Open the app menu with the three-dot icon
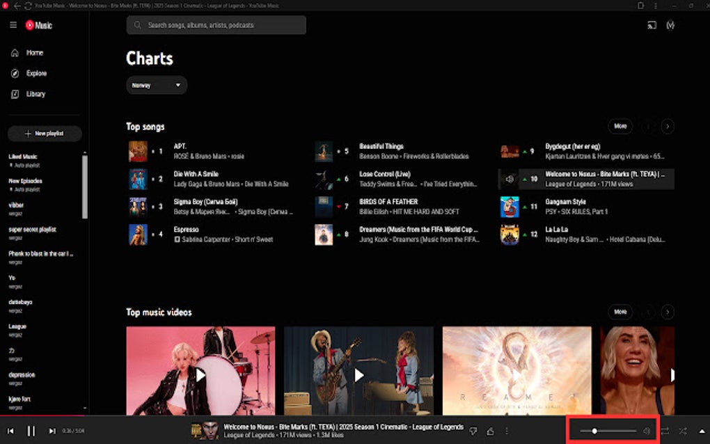The width and height of the screenshot is (710, 444). point(655,5)
